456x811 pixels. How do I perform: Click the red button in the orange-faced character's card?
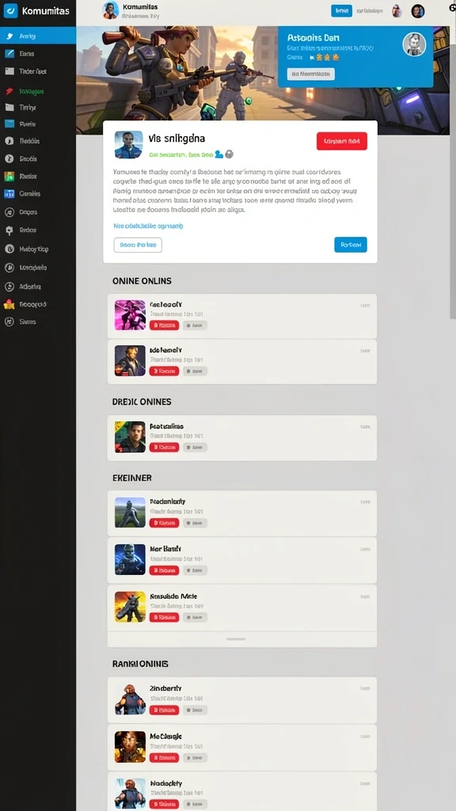tap(164, 758)
